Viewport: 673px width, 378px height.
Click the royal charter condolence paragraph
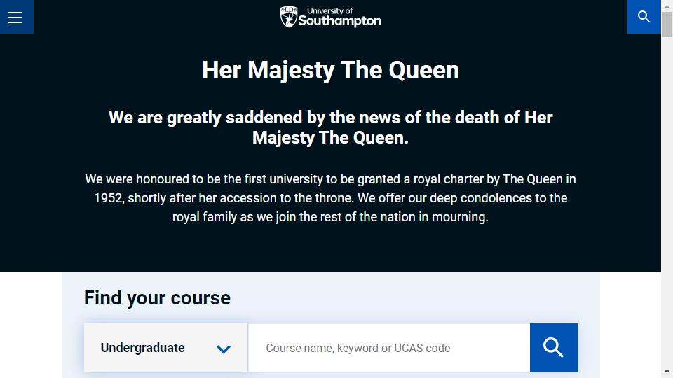(x=330, y=198)
